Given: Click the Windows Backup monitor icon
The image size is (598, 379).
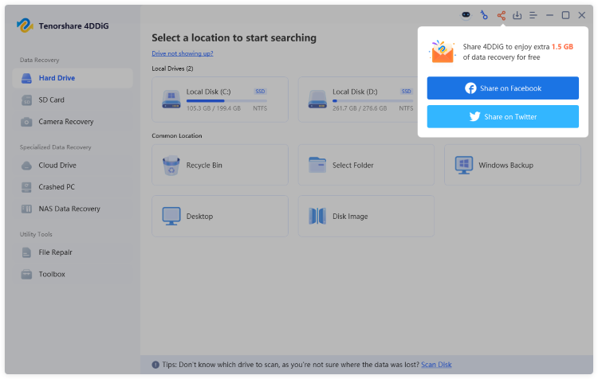Looking at the screenshot, I should [x=464, y=166].
